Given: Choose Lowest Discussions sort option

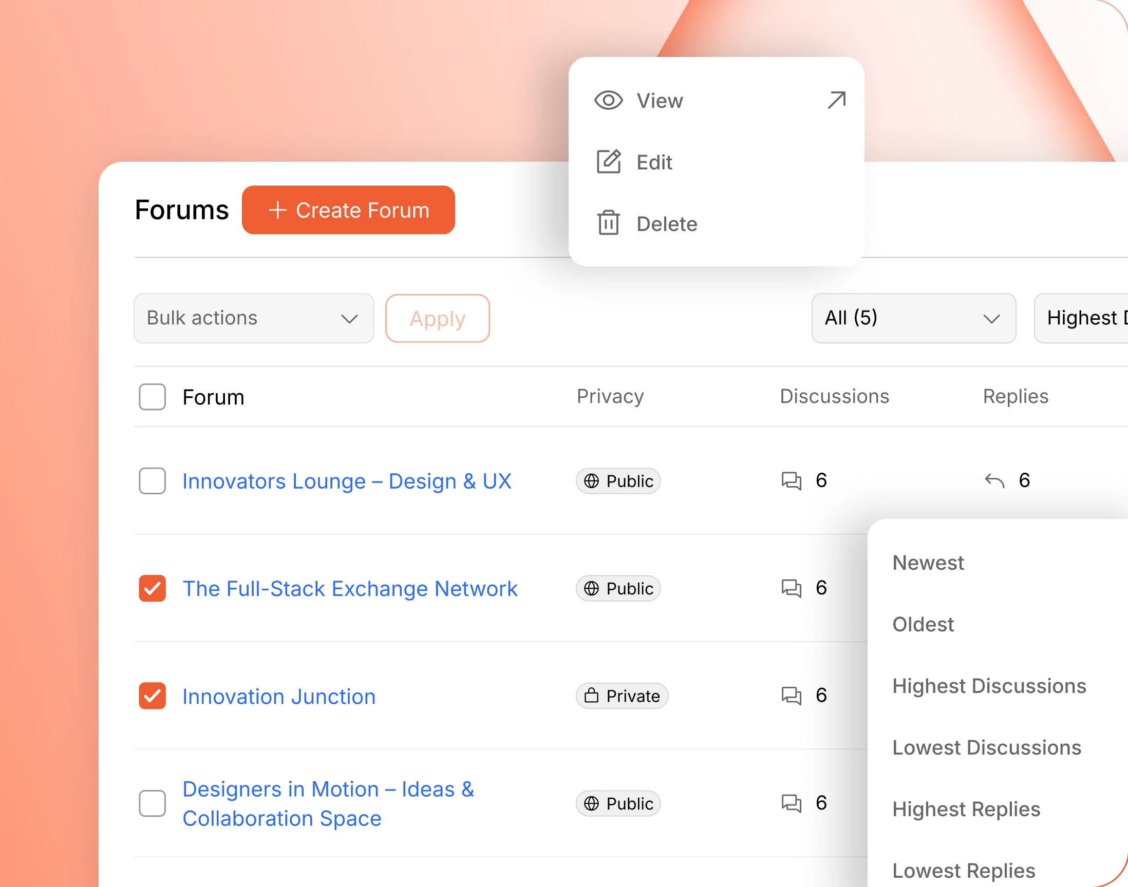Looking at the screenshot, I should click(x=987, y=748).
